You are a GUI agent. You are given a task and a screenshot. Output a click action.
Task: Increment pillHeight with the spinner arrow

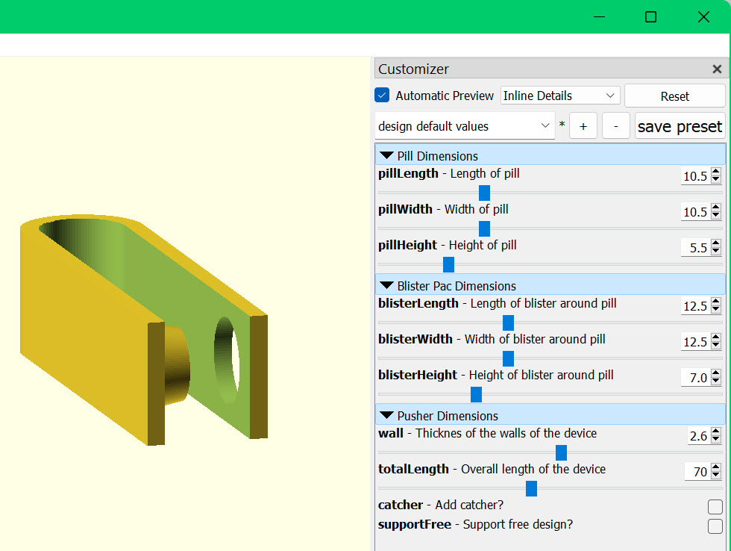pos(718,244)
